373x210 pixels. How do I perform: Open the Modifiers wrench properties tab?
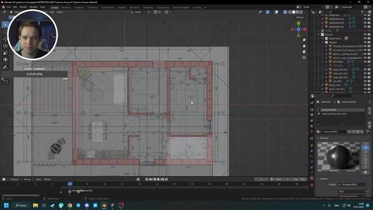(x=312, y=151)
